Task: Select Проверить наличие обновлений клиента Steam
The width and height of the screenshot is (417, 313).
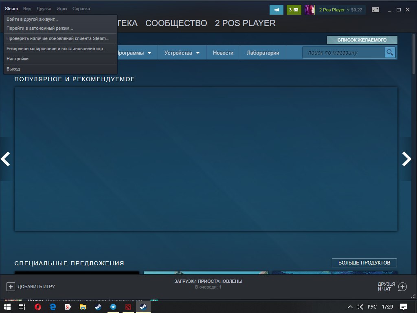Action: pos(60,38)
